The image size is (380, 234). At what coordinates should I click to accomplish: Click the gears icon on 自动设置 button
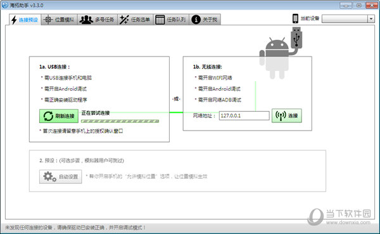tap(49, 177)
